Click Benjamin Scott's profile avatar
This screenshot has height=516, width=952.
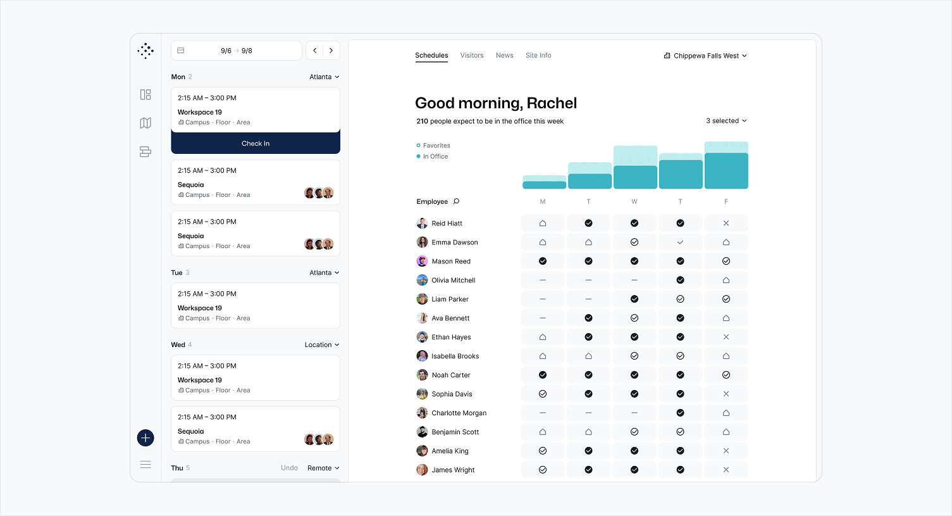(422, 432)
